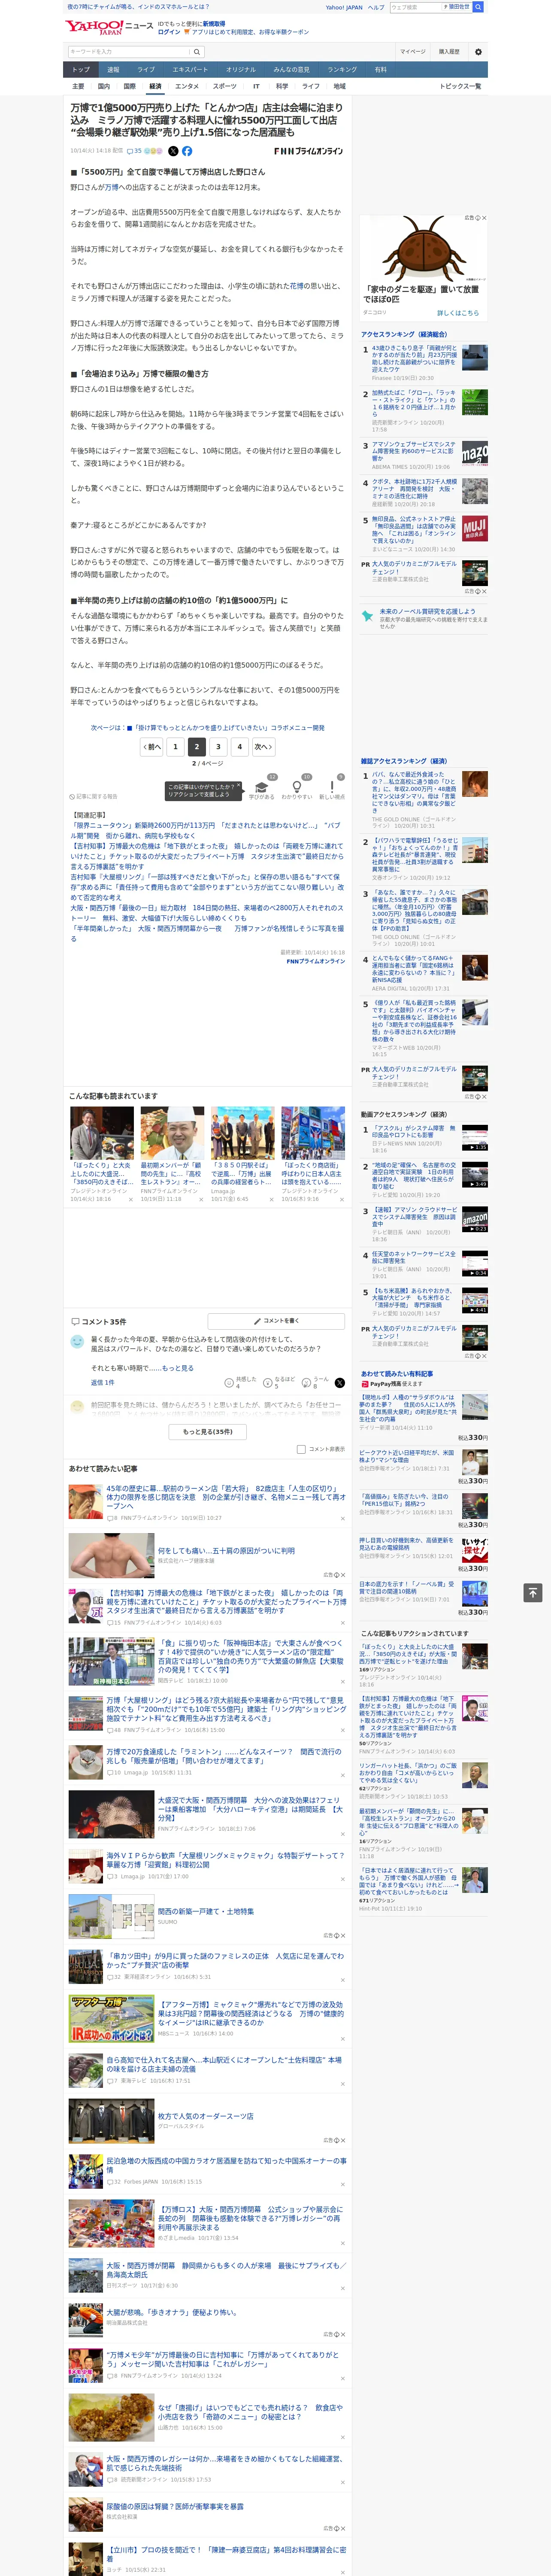Select the ライブ tab in dark navigation bar

[x=146, y=70]
